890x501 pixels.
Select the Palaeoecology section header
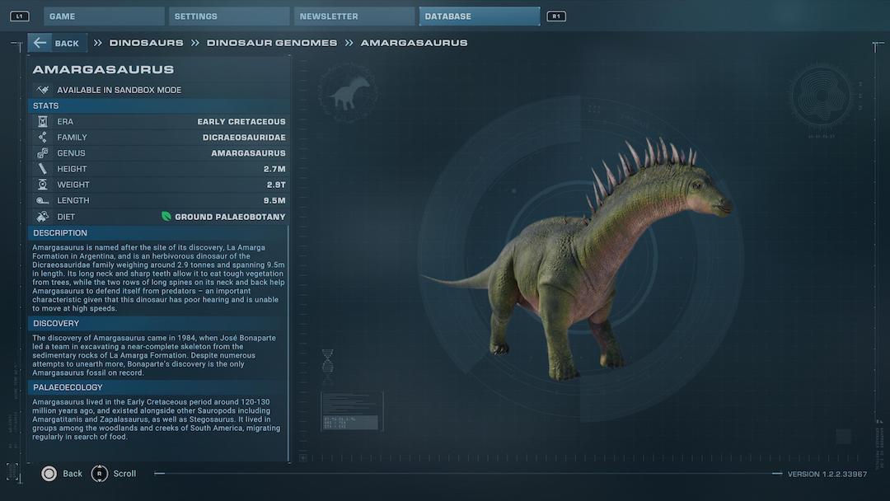pos(157,387)
